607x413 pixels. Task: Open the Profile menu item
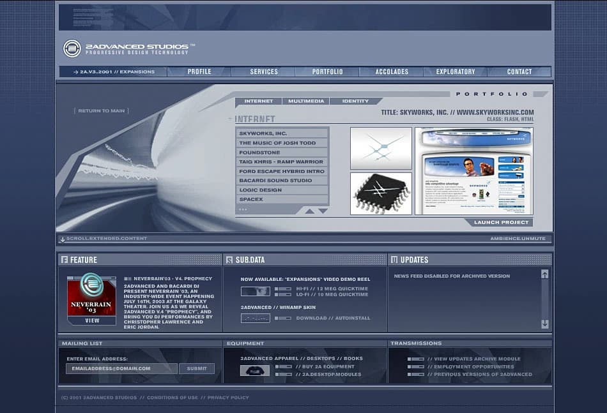tap(199, 71)
